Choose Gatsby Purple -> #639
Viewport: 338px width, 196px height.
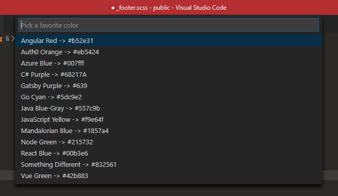click(169, 85)
